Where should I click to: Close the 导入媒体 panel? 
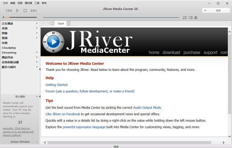click(37, 97)
